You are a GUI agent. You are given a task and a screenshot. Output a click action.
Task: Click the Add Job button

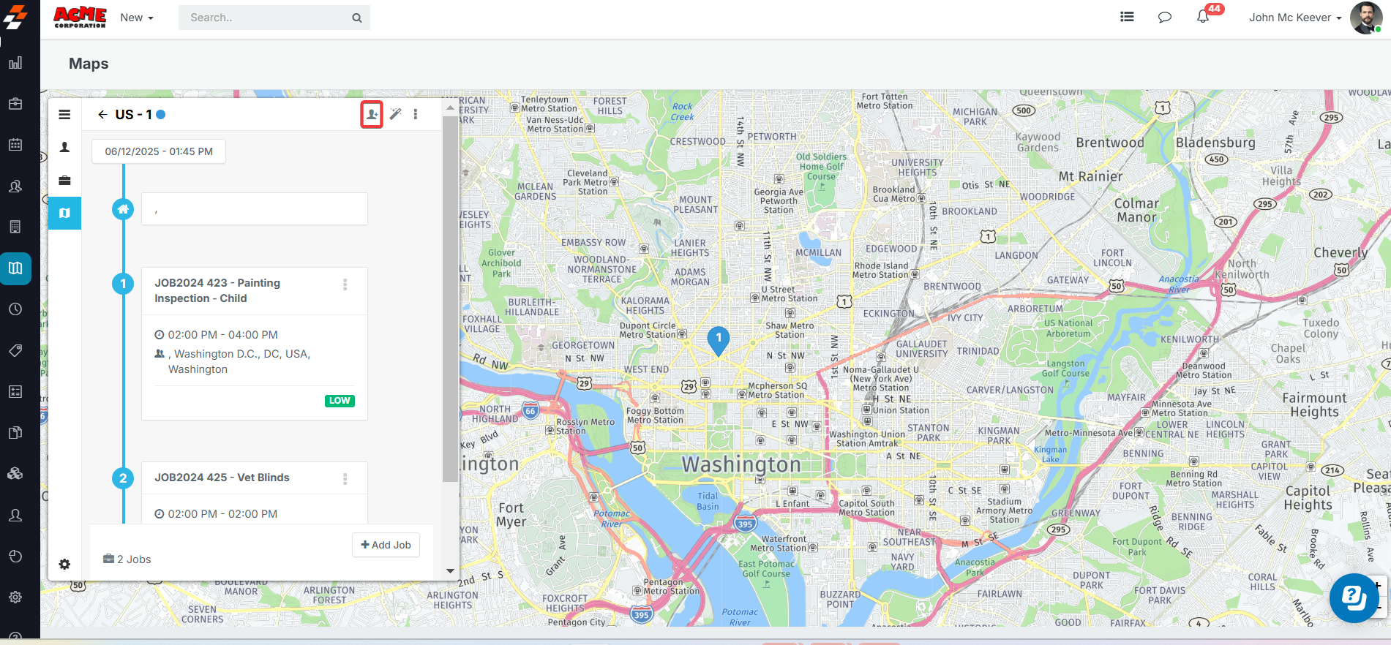(x=386, y=545)
